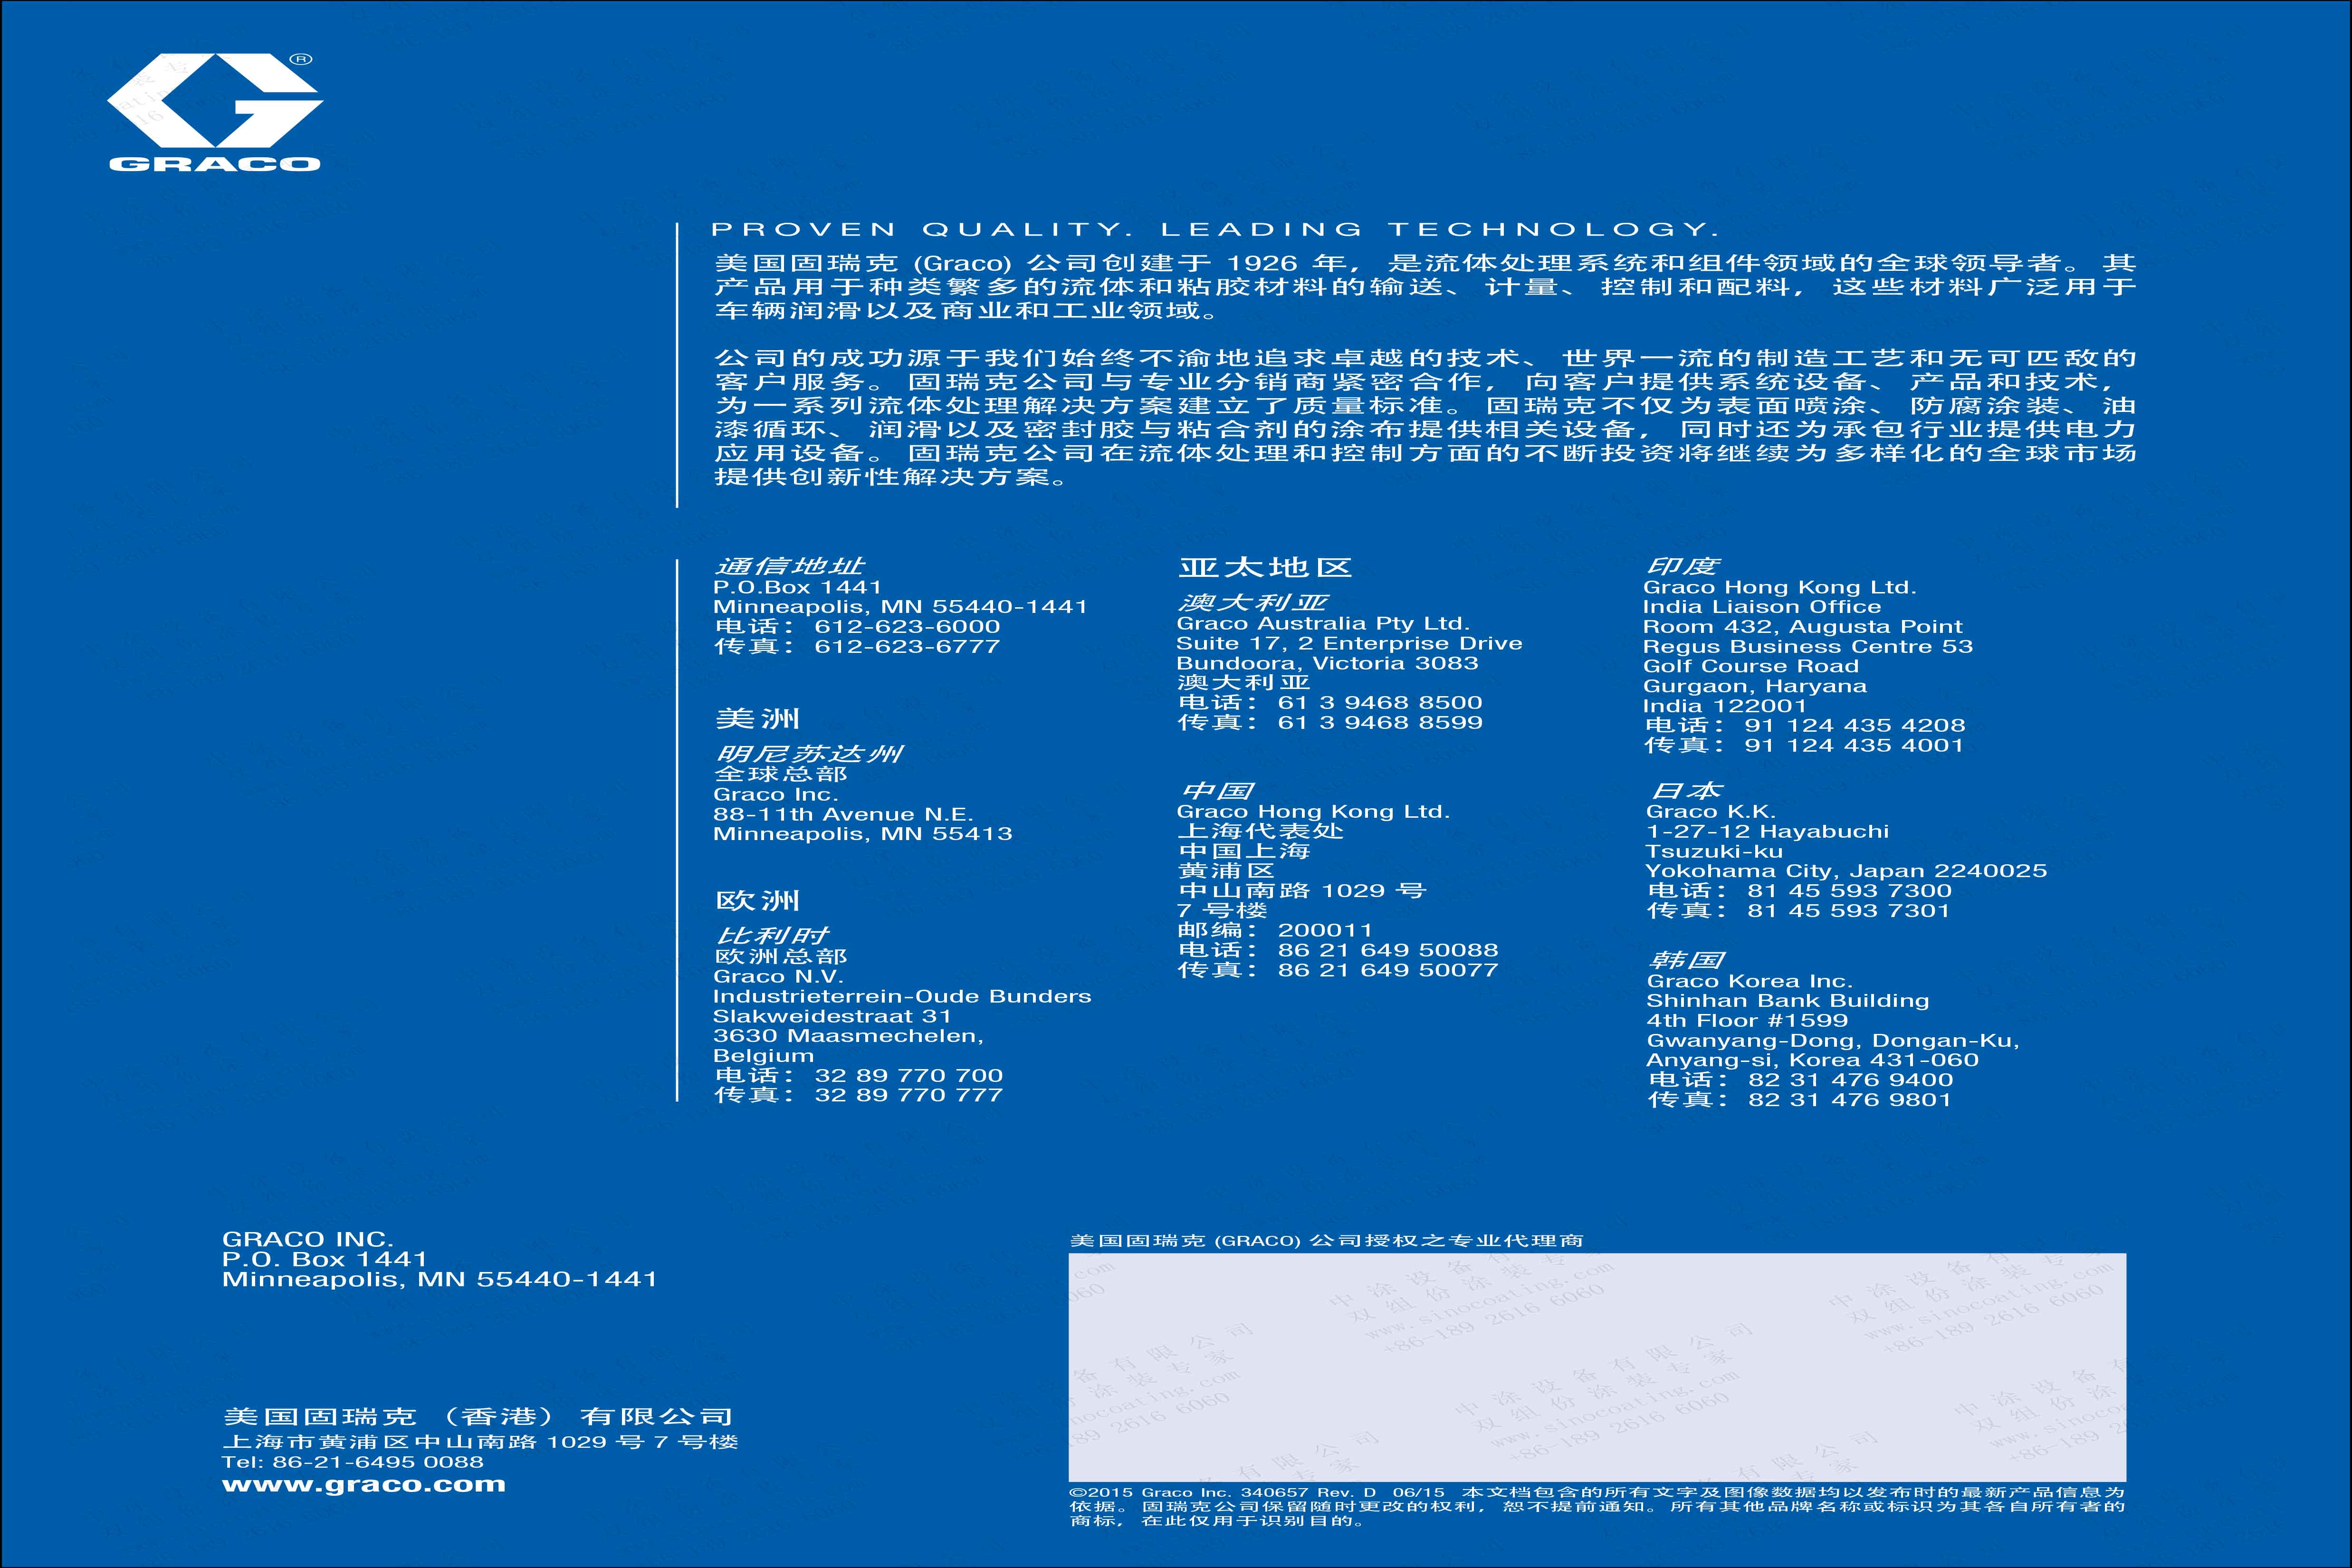Screen dimensions: 2352x1568
Task: Select India fax 91 124 435 4001
Action: (1854, 746)
